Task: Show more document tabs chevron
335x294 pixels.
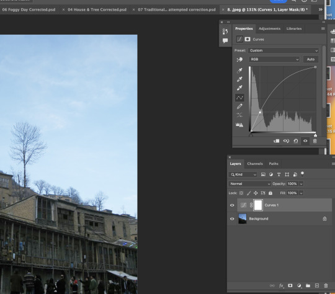Action: [320, 10]
